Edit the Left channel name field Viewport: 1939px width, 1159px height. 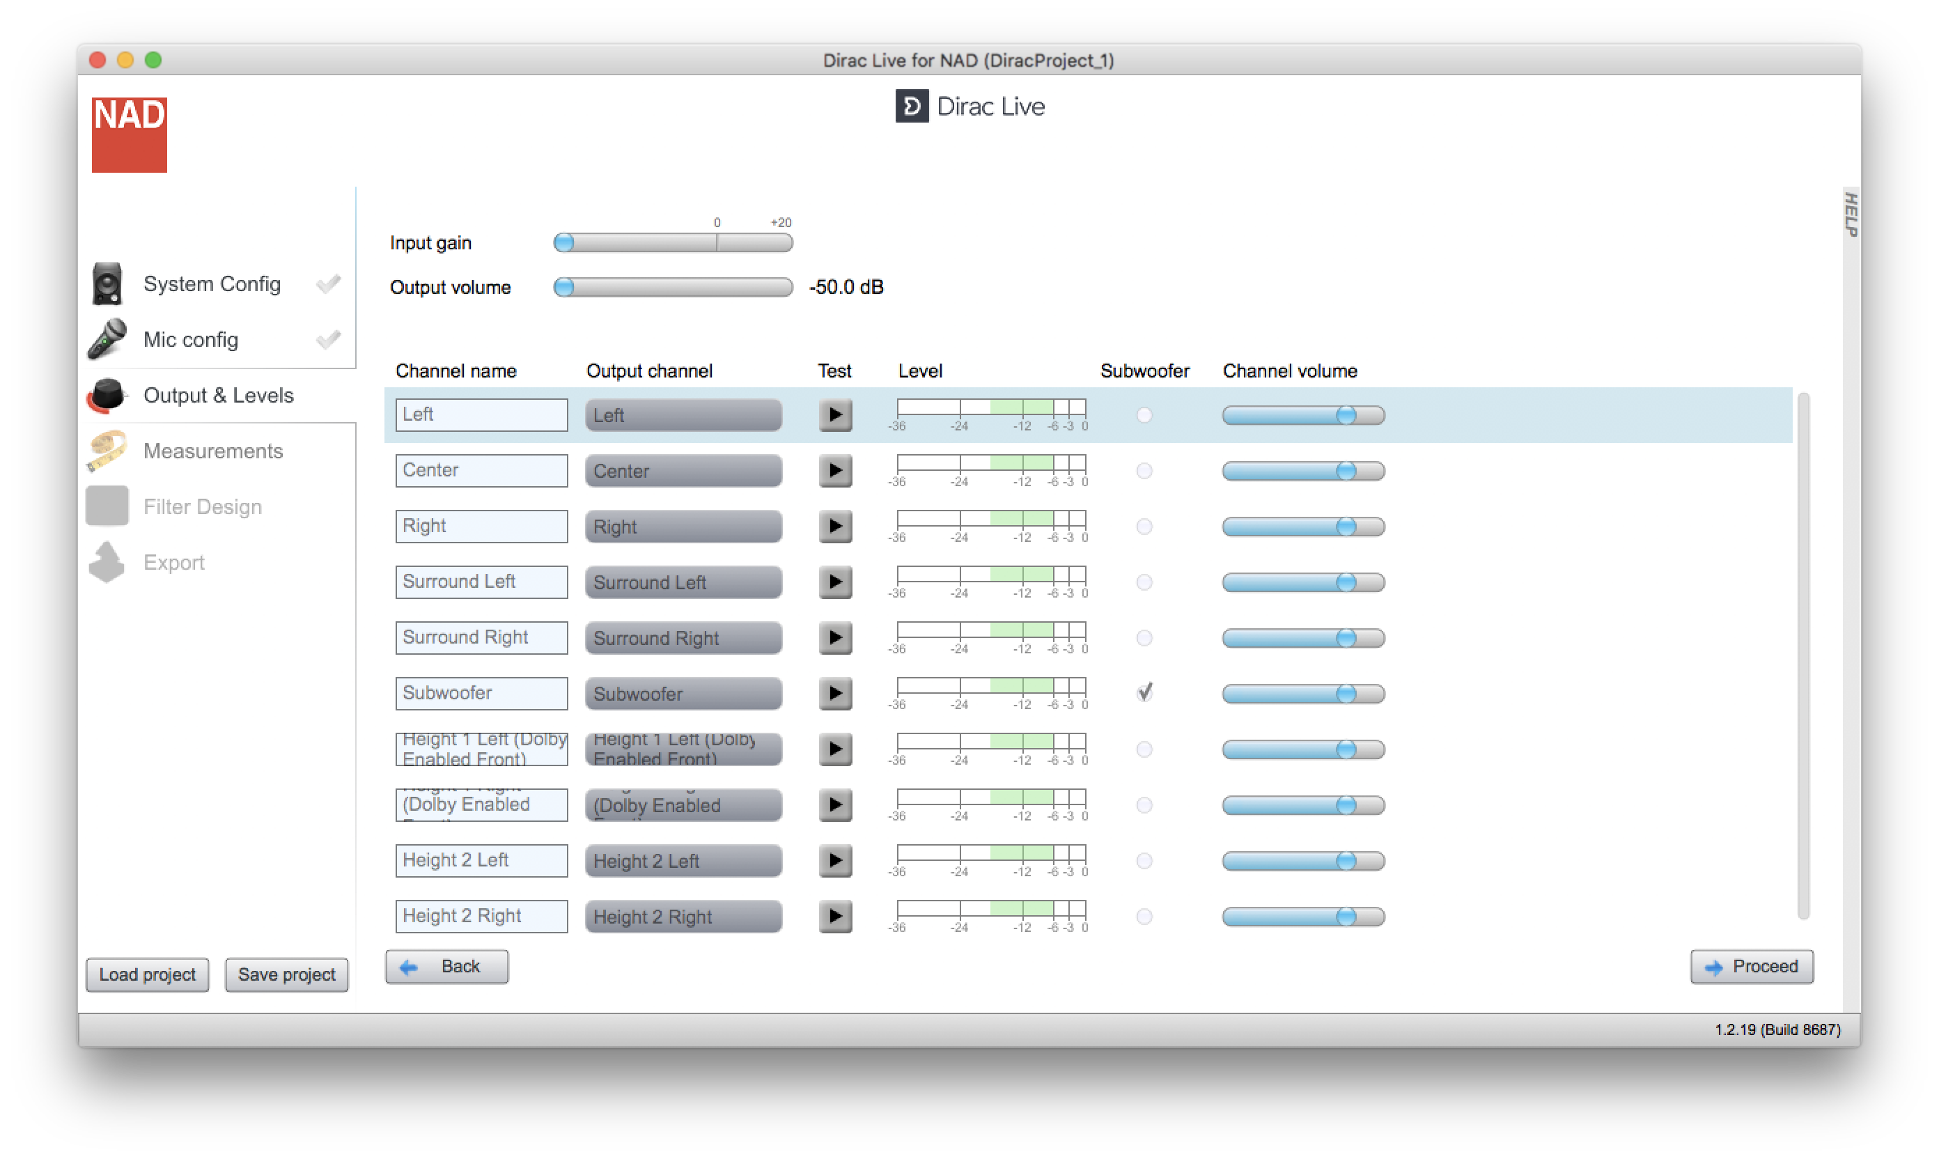[481, 414]
